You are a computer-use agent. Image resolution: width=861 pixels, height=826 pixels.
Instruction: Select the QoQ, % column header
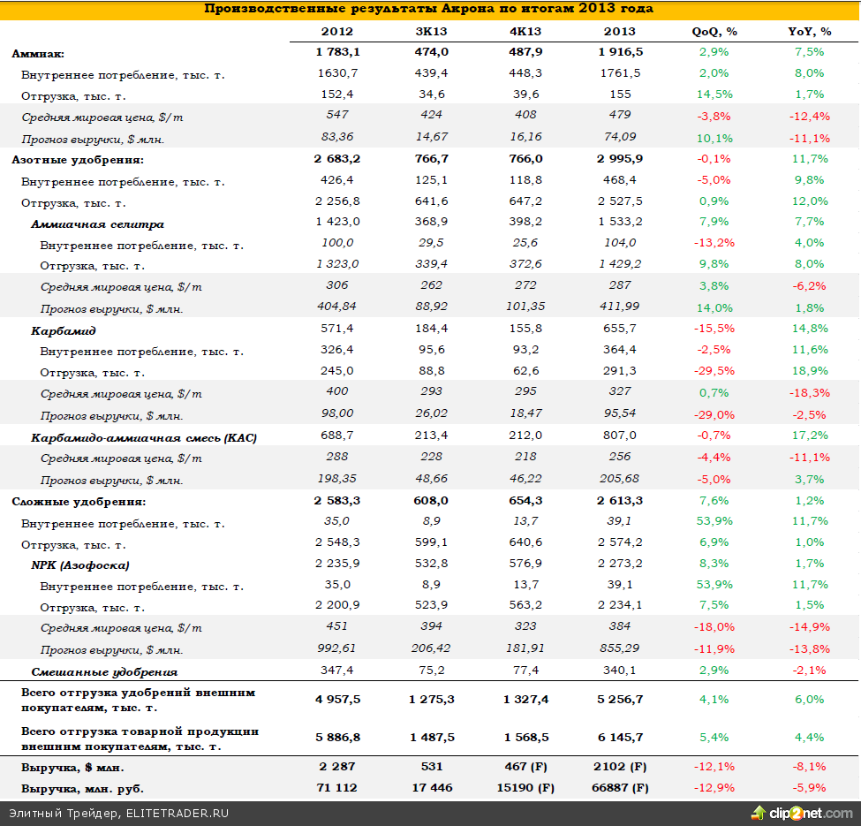pyautogui.click(x=714, y=32)
